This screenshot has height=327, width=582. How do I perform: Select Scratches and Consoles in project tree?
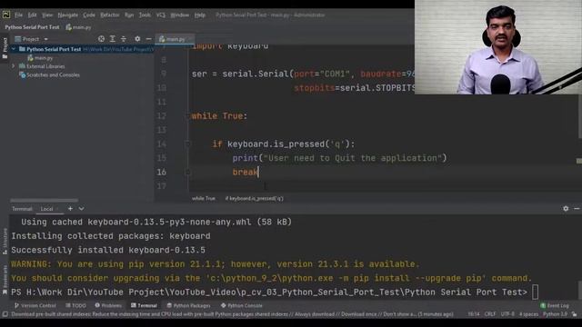pyautogui.click(x=49, y=74)
